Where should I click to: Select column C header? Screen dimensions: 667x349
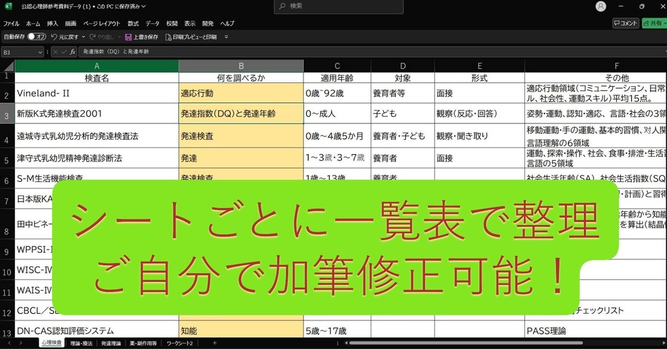337,66
